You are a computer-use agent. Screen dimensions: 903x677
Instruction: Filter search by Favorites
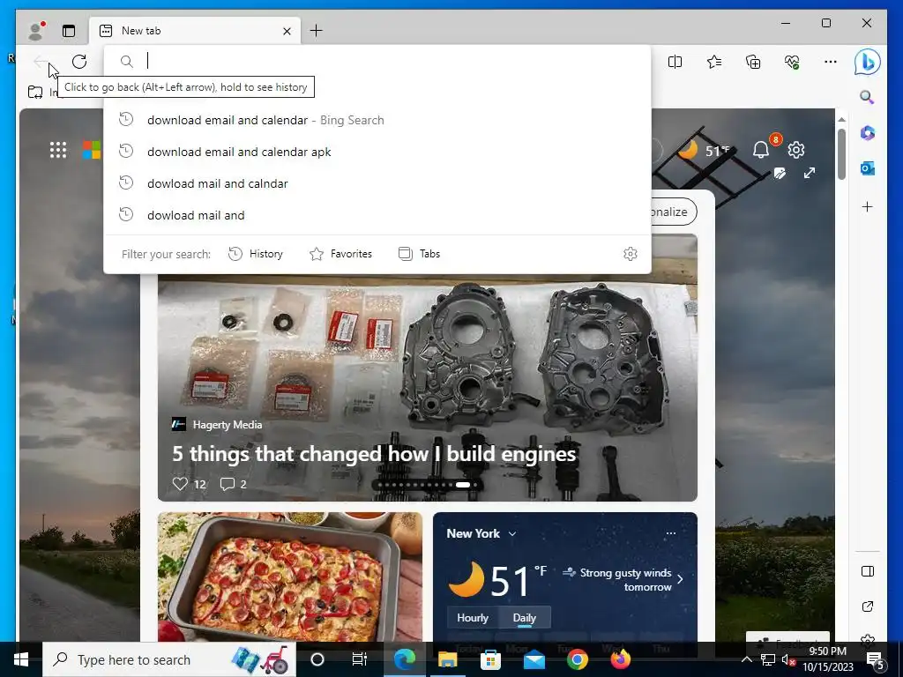point(340,254)
